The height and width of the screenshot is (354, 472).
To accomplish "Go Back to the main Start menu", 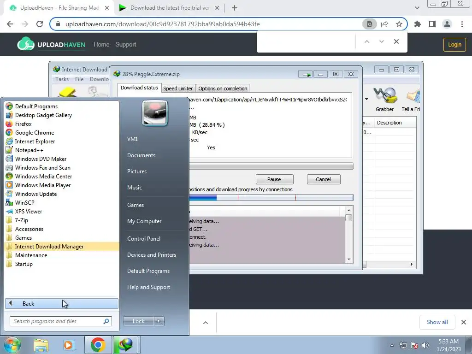I will pos(62,303).
